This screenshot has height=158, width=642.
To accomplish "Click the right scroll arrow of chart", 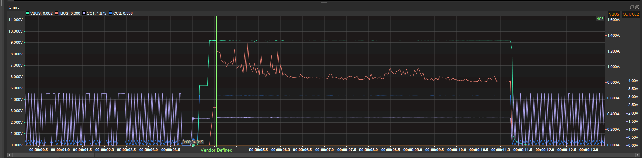I will coord(637,154).
